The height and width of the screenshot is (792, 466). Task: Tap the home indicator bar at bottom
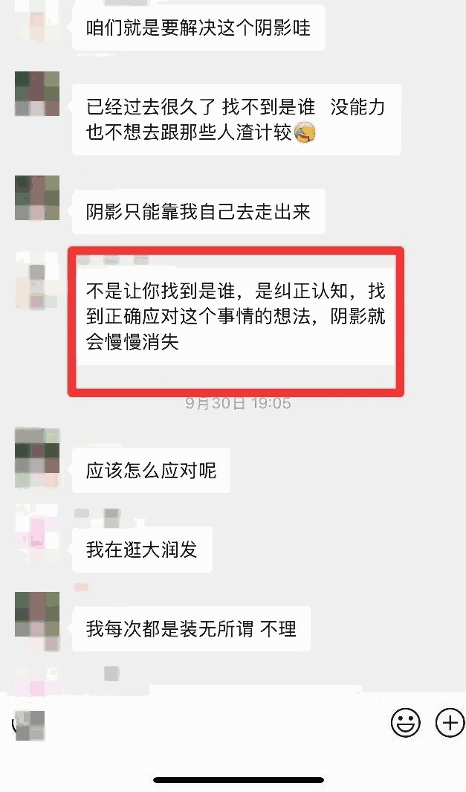[x=239, y=780]
